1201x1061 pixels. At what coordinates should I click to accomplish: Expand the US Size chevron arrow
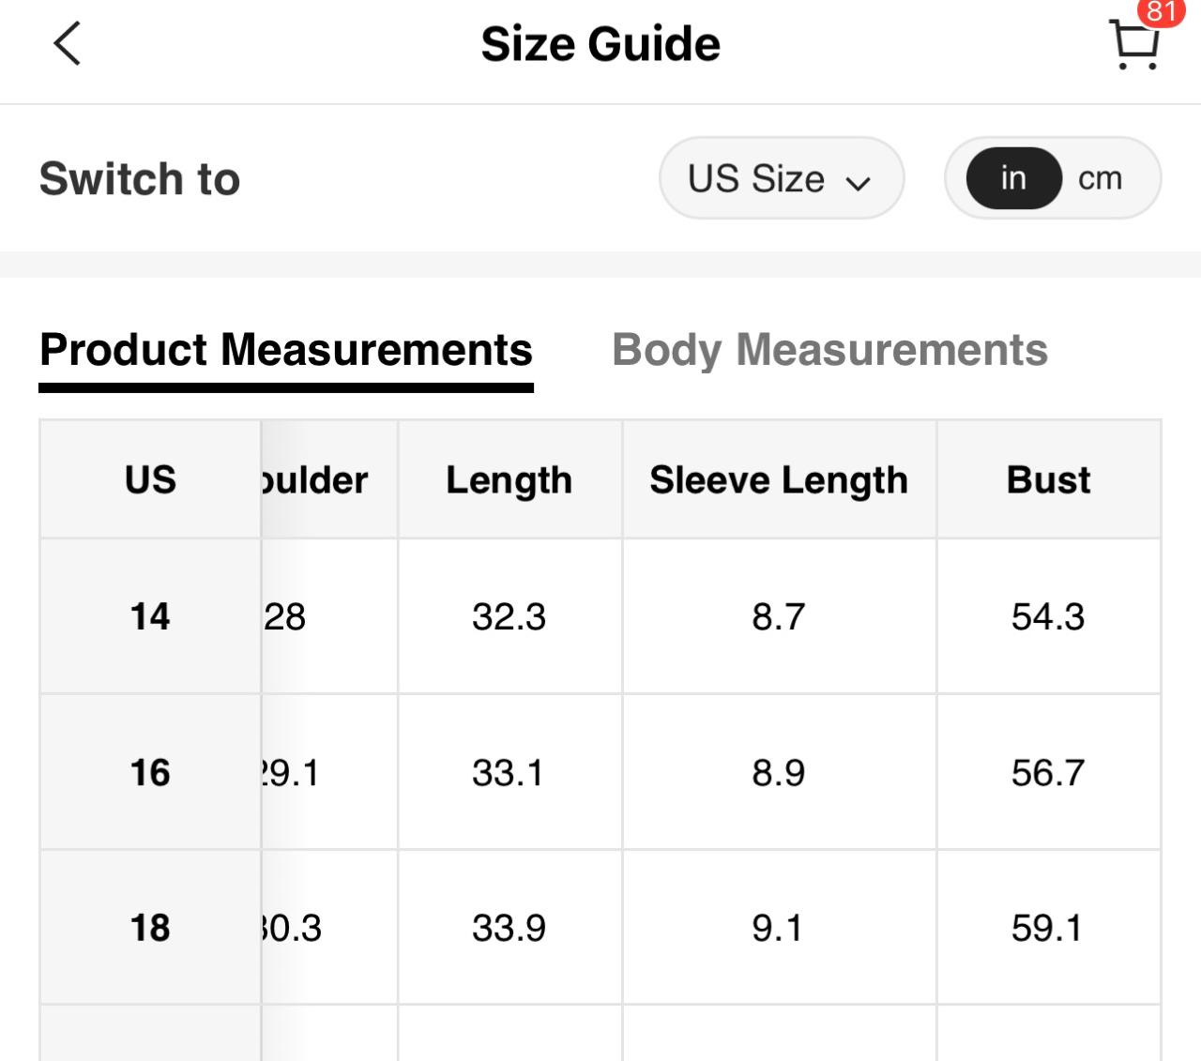click(x=858, y=182)
